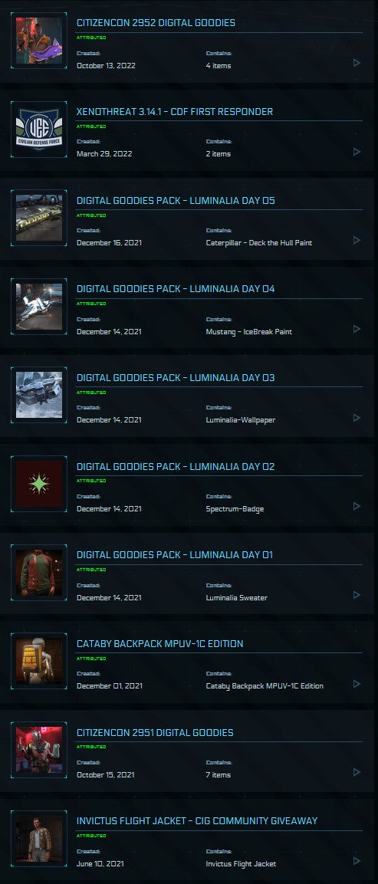Open the CitizenCon 2952 Digital Goodies thumbnail
Screen dimensions: 378x884
click(x=39, y=41)
